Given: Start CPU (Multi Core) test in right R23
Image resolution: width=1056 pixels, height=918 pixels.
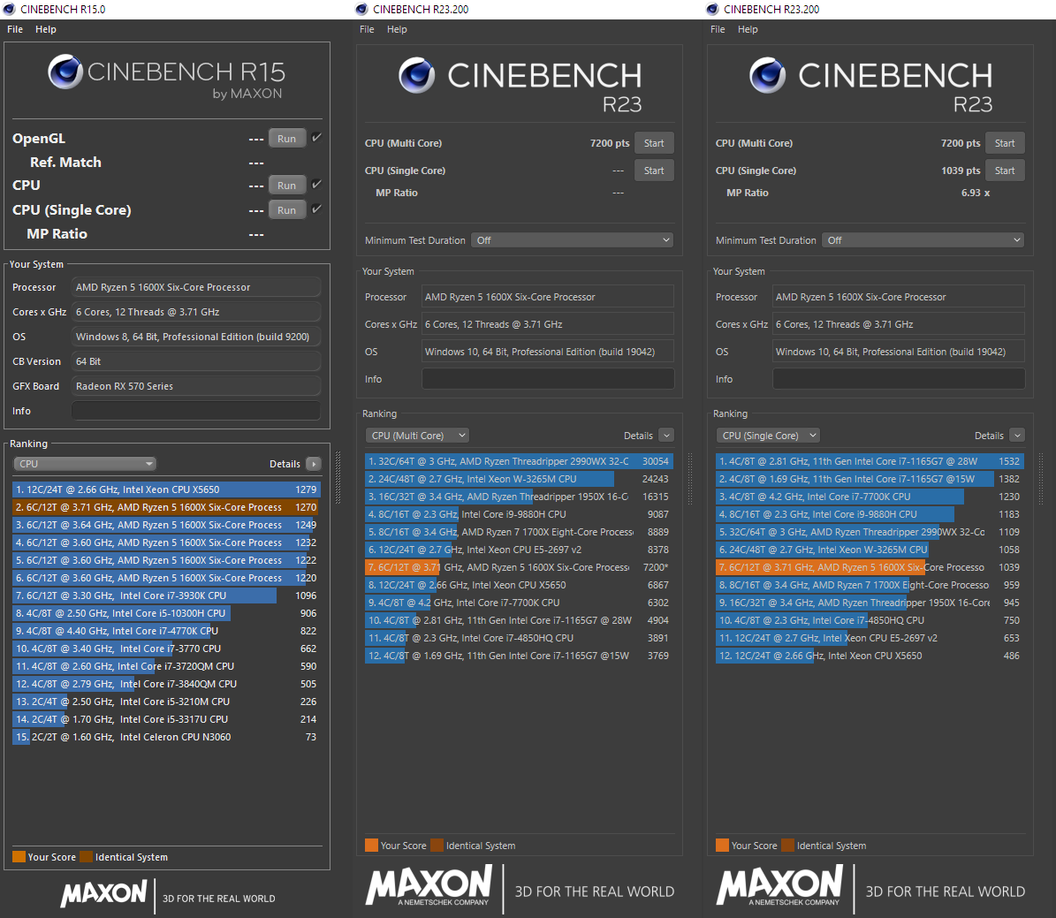Looking at the screenshot, I should pos(1005,143).
